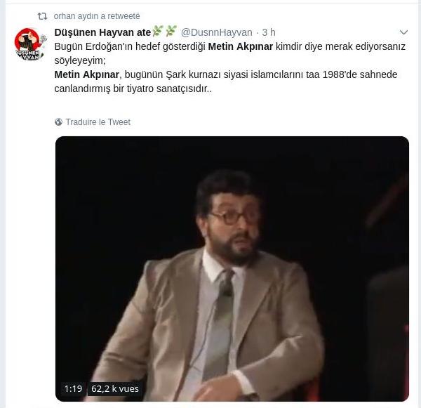Viewport: 421px width, 408px height.
Task: Click the tweet line ending 'tiyatro sanatçısıdır..'
Action: [133, 88]
